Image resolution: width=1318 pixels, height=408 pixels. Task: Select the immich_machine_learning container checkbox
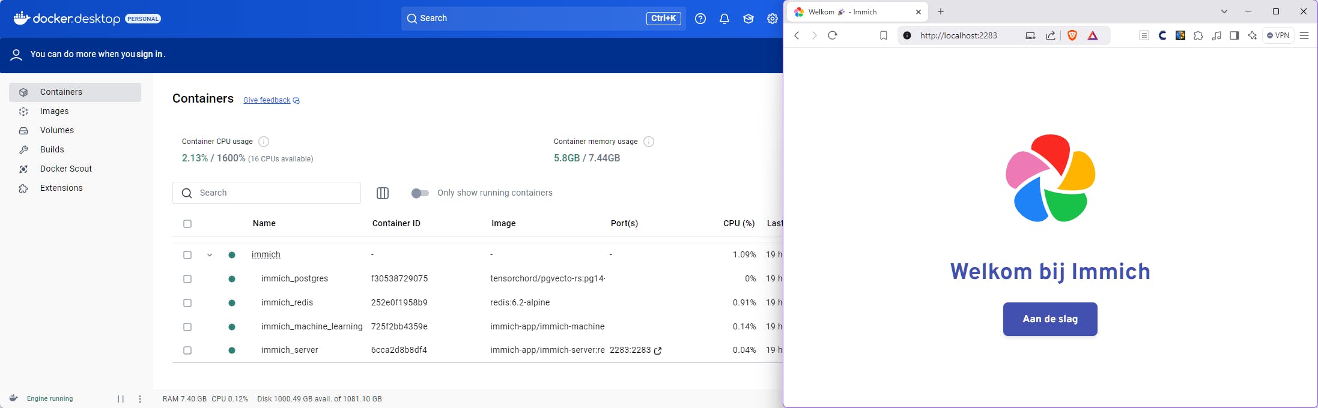pyautogui.click(x=187, y=327)
